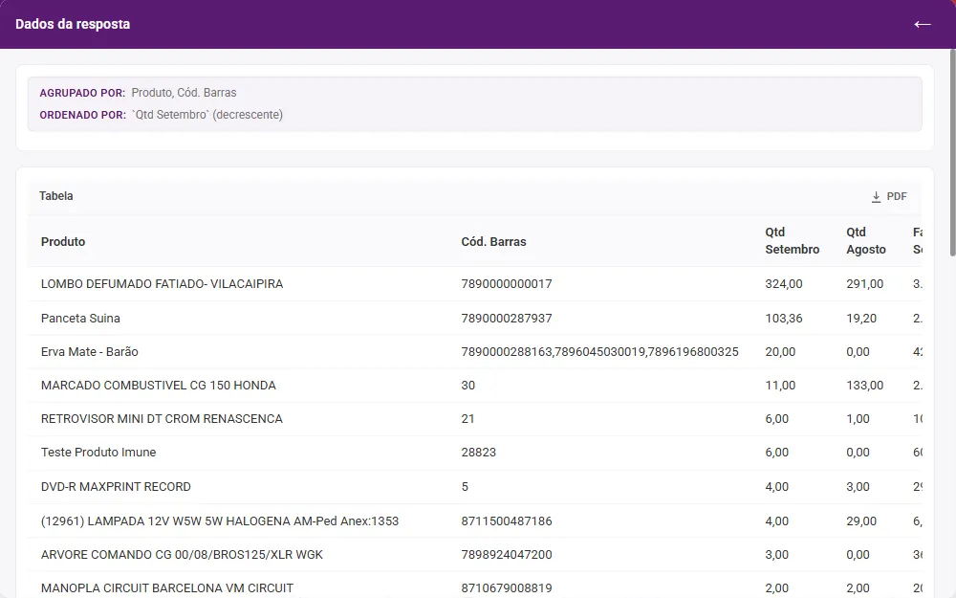Click the 103,36 Qtd Setembro value
The image size is (956, 598).
click(x=784, y=318)
